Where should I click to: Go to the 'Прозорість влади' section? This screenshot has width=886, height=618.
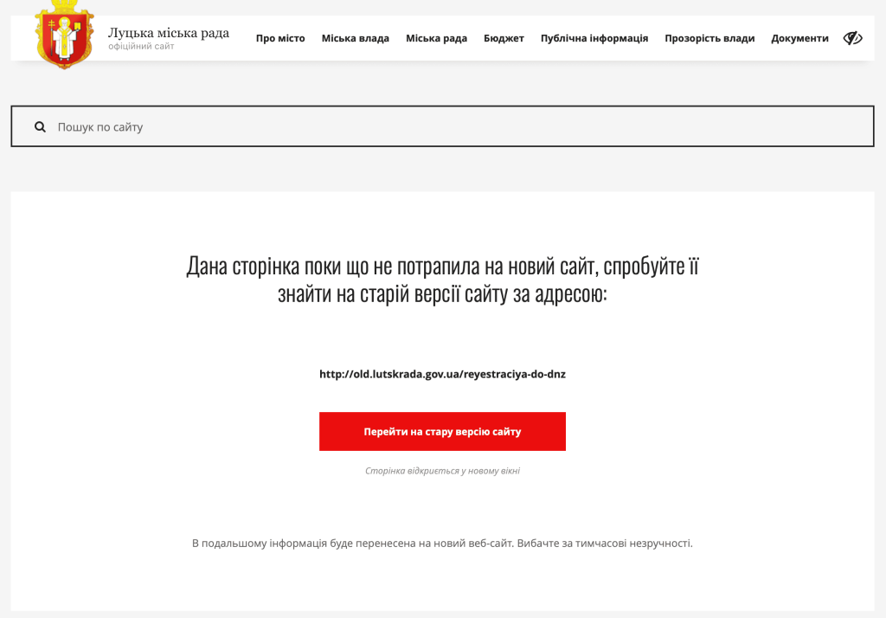pos(709,38)
